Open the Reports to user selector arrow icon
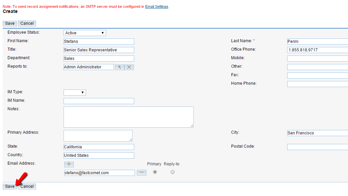 120,67
